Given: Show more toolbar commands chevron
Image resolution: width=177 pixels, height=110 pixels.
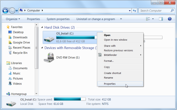Looking at the screenshot, I should 121,19.
